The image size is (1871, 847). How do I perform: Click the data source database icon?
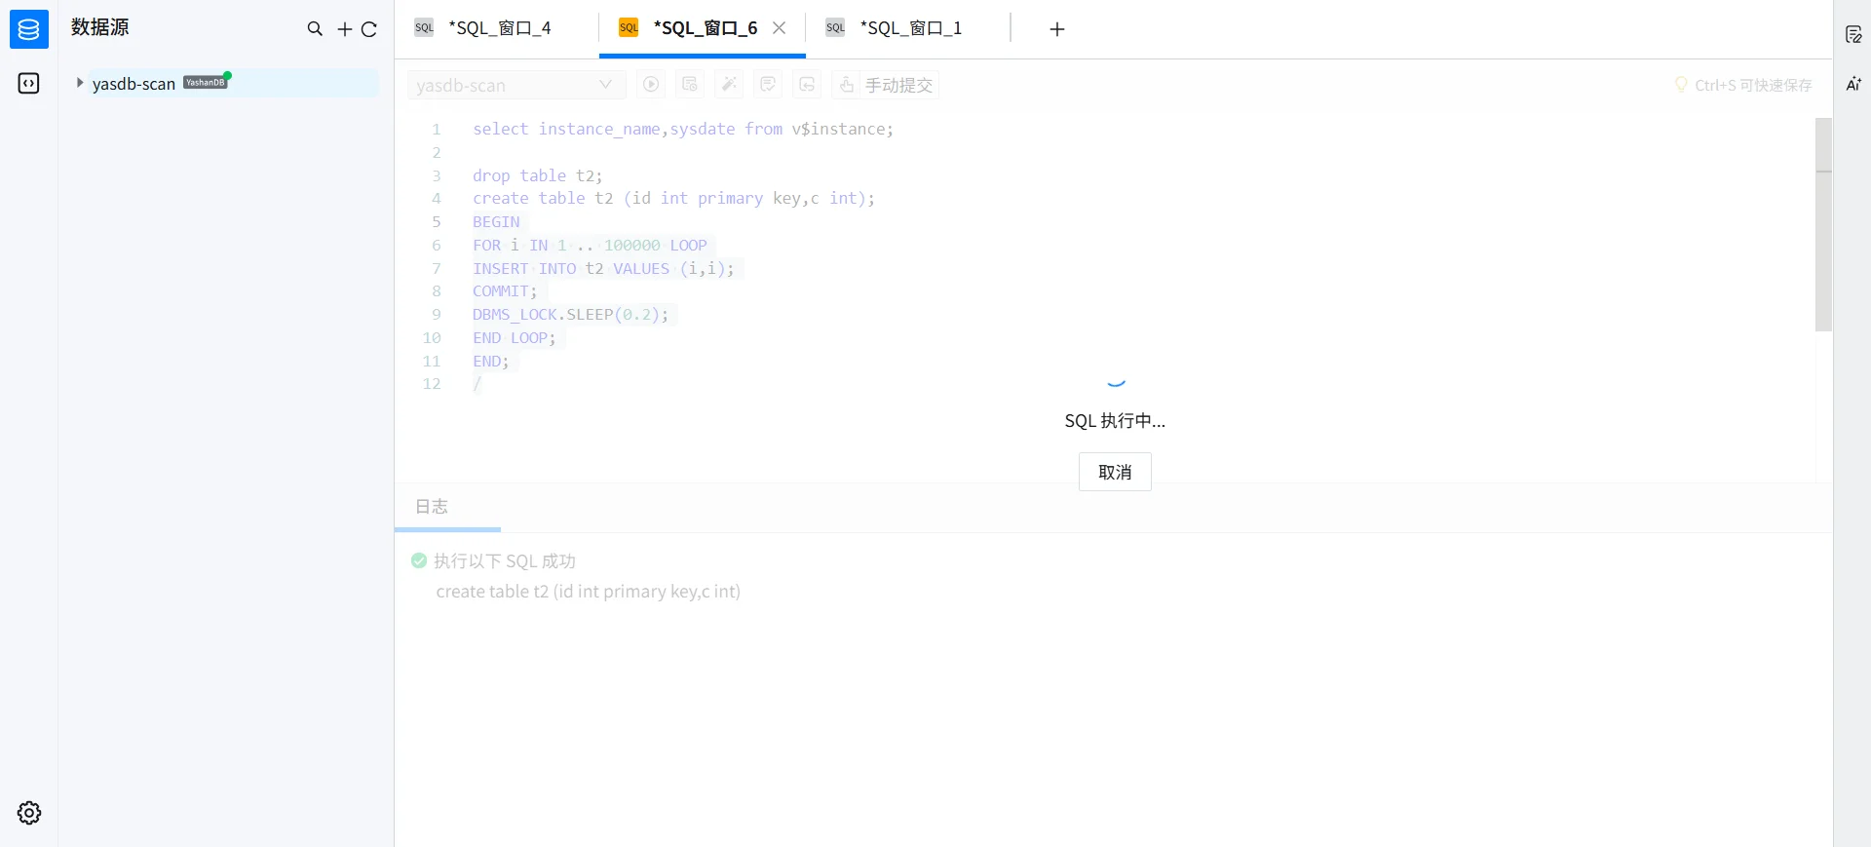[29, 29]
